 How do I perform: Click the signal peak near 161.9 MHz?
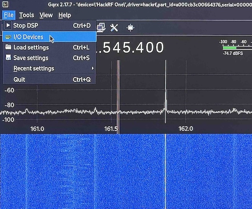(166, 92)
